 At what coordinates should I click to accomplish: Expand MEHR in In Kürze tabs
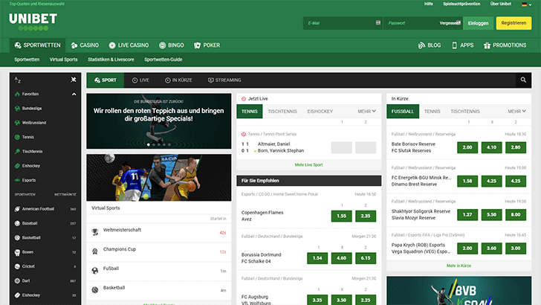pos(517,112)
